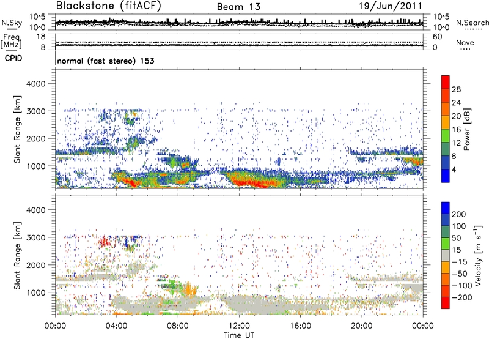
Task: Select the 60 Nave axis tick
Action: [437, 37]
